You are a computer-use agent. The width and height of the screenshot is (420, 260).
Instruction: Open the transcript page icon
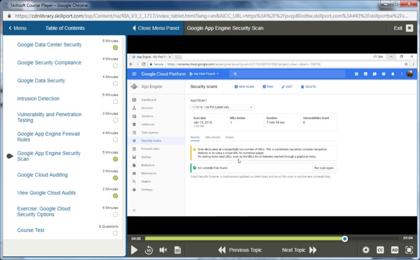(177, 250)
